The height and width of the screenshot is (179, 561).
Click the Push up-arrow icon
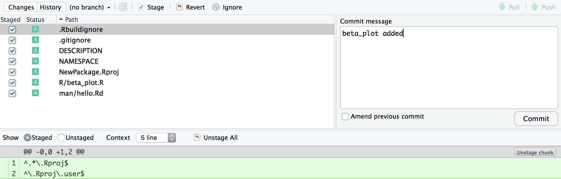(535, 7)
